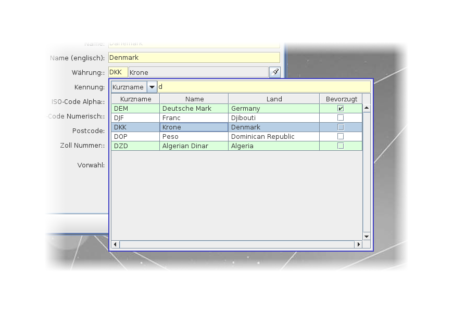
Task: Click the vertical scrollbar up arrow
Action: click(x=367, y=108)
